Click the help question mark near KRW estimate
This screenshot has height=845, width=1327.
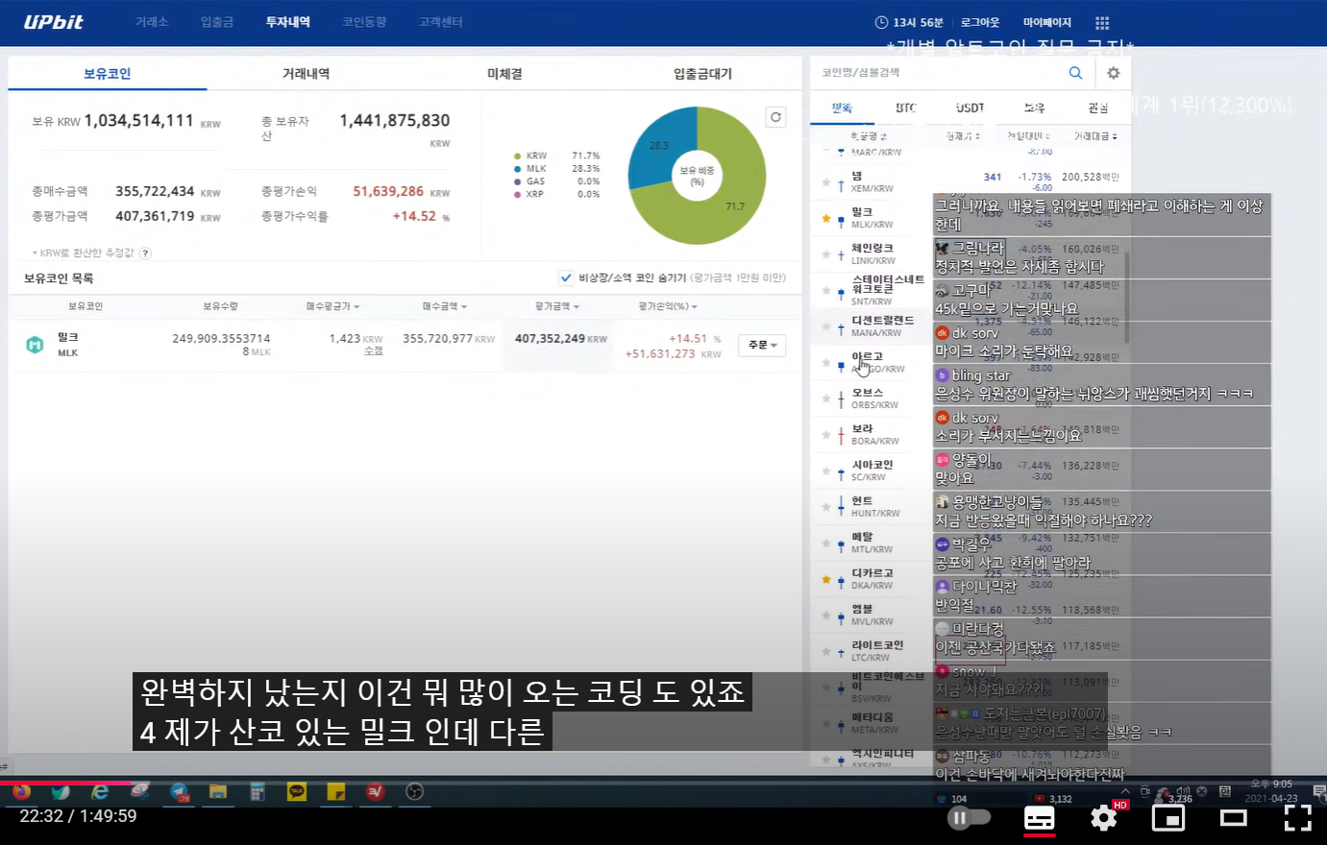pyautogui.click(x=145, y=253)
